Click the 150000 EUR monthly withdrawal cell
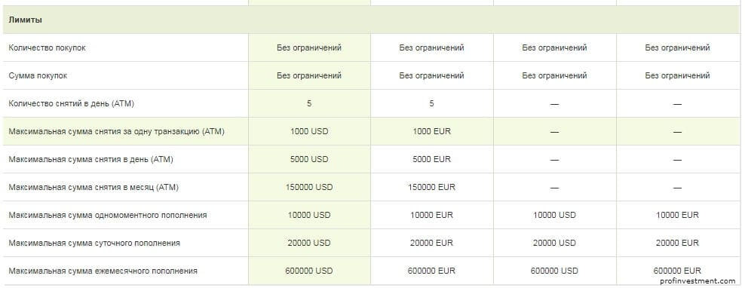 432,187
